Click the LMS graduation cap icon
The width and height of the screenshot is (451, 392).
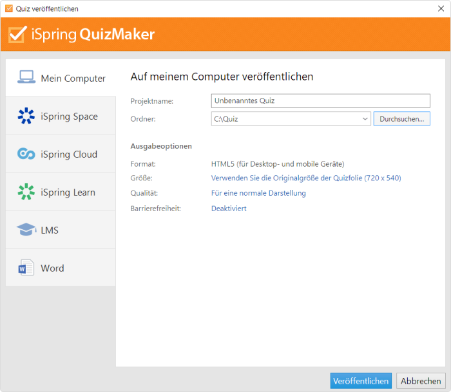pyautogui.click(x=26, y=229)
